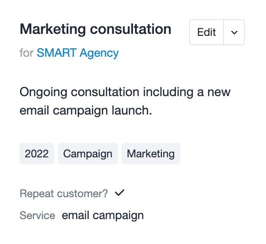
Task: Click the gray for text before SMART Agency
Action: pos(26,53)
